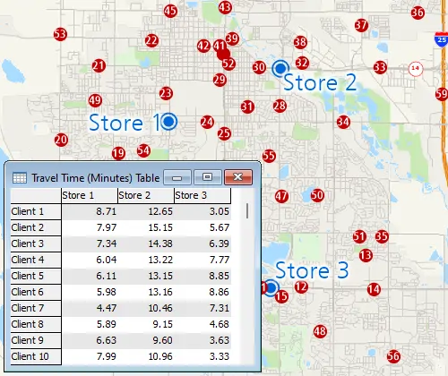448x376 pixels.
Task: Select client marker 43 on the map
Action: coord(225,7)
